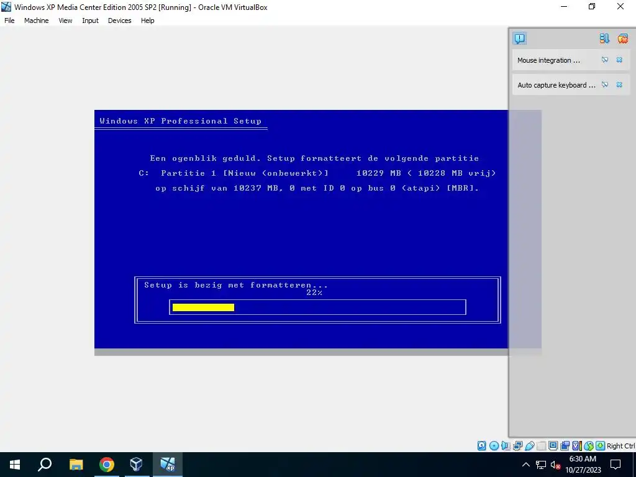Image resolution: width=636 pixels, height=477 pixels.
Task: Open VirtualBox Manager from the taskbar
Action: click(136, 465)
